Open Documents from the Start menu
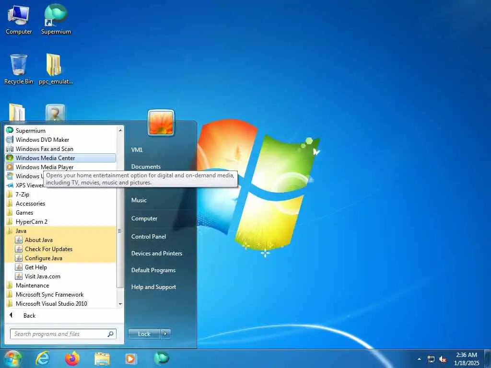This screenshot has width=491, height=368. point(146,166)
